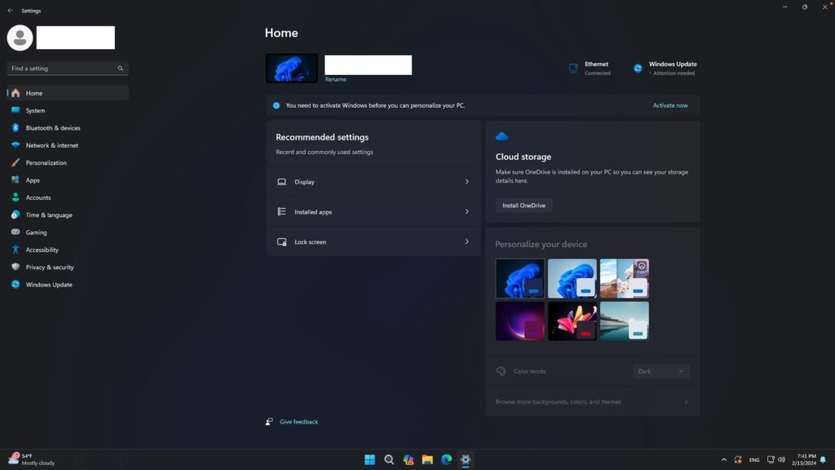Select the Gaming icon in sidebar
835x470 pixels.
(15, 233)
